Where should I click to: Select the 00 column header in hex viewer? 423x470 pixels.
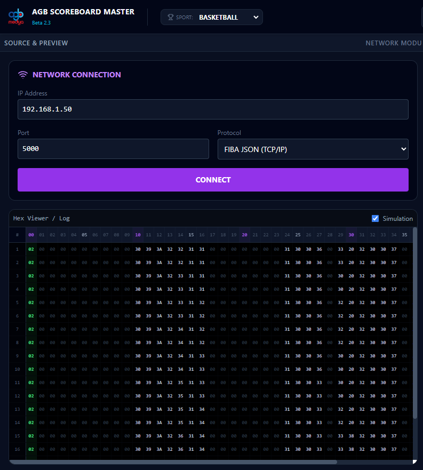coord(31,235)
